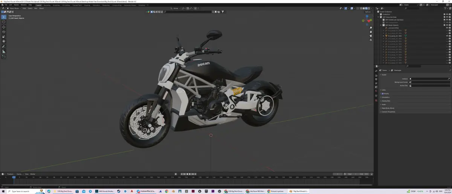Select the Rotate tool
452x194 pixels.
pyautogui.click(x=4, y=32)
